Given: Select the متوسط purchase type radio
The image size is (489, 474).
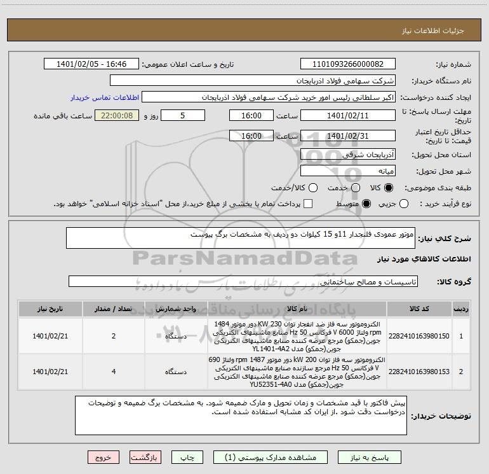Looking at the screenshot, I should click(366, 204).
